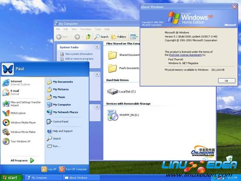
Task: Click OK in About Windows dialog
Action: tap(226, 81)
